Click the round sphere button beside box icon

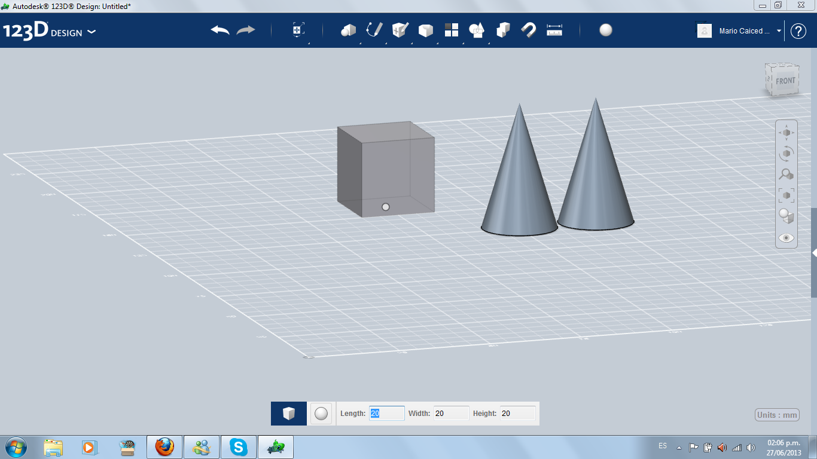tap(321, 413)
